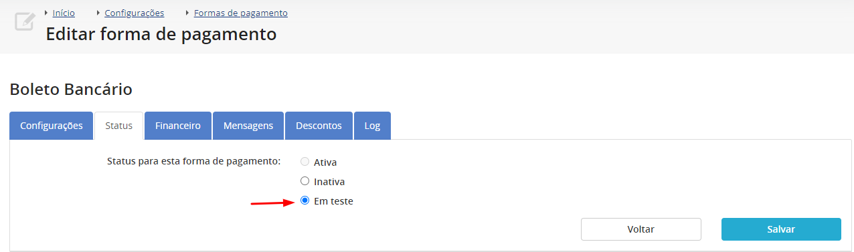Viewport: 854px width, 252px height.
Task: Save changes with the Salvar button
Action: pos(781,229)
